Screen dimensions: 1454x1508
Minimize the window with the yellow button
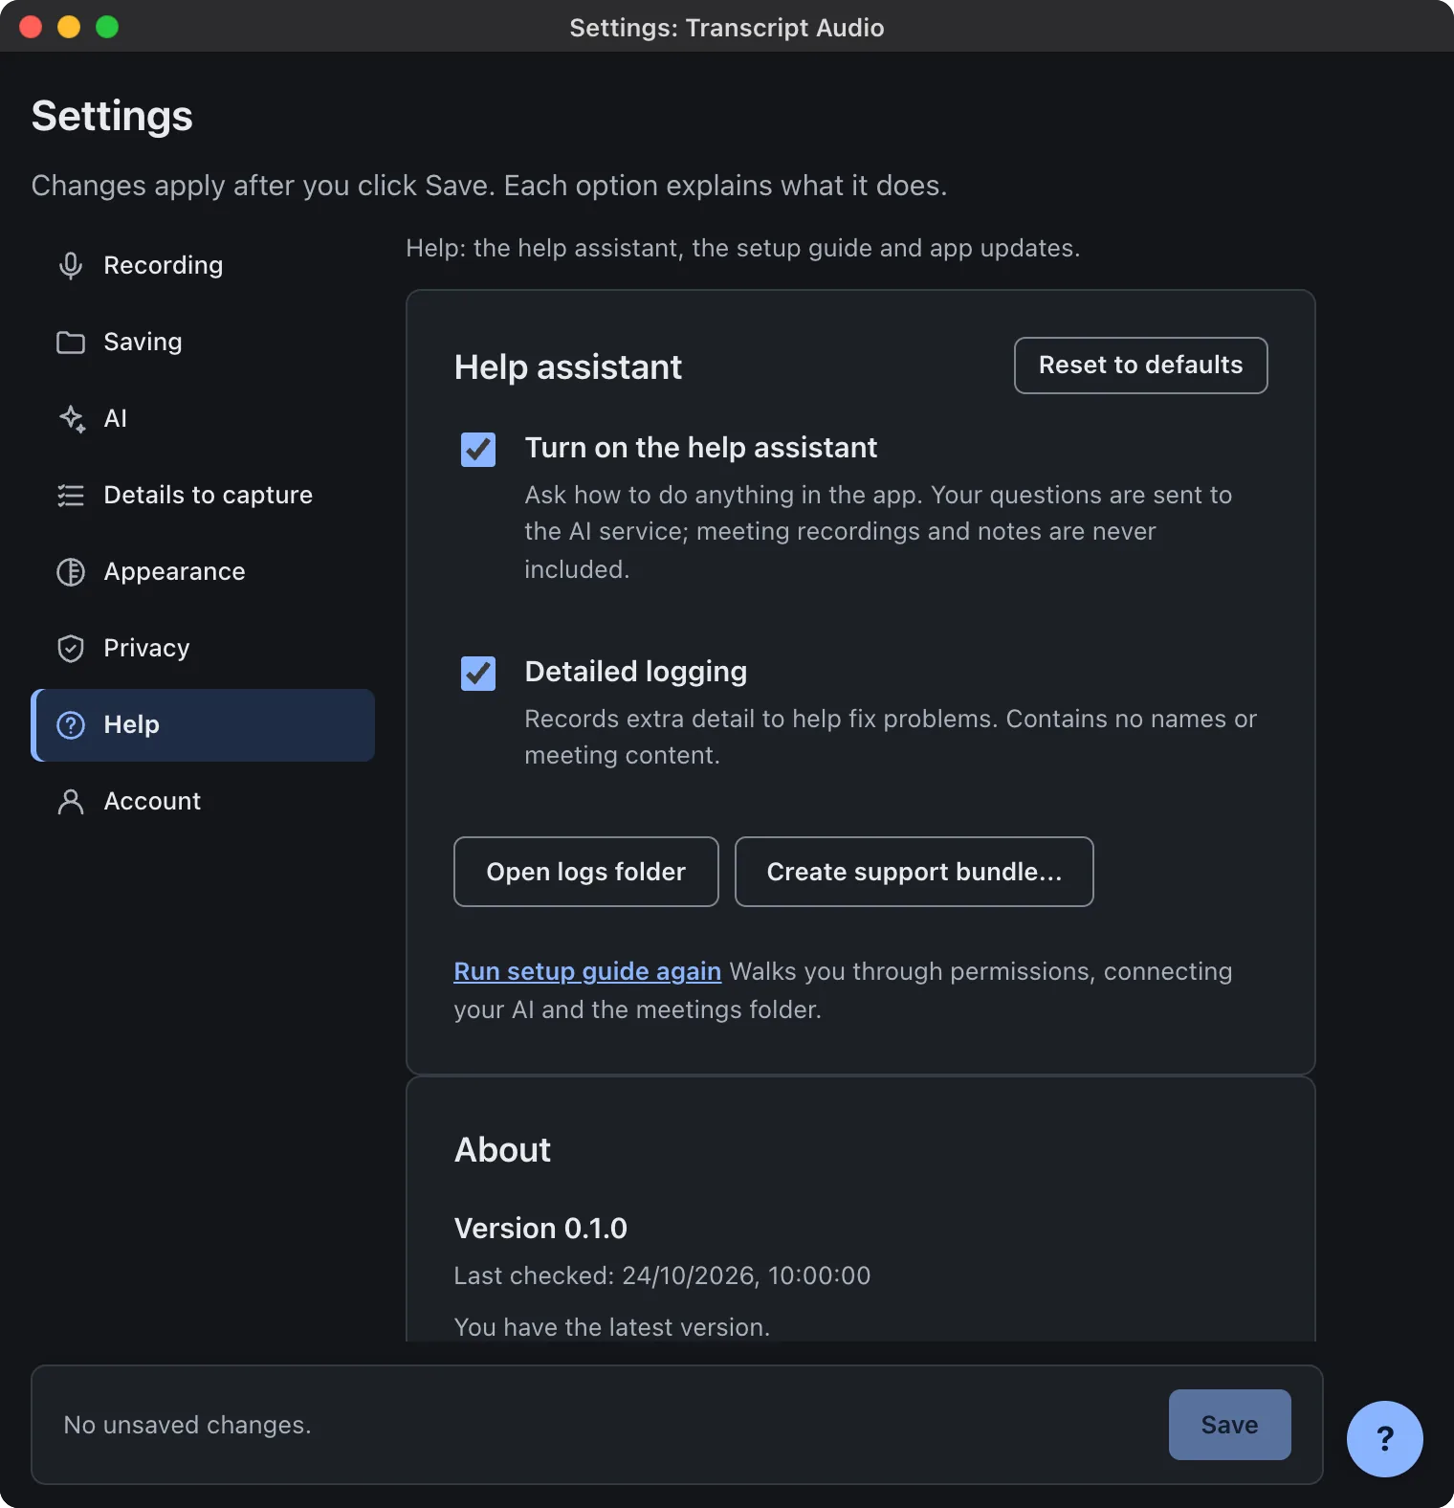pos(69,27)
